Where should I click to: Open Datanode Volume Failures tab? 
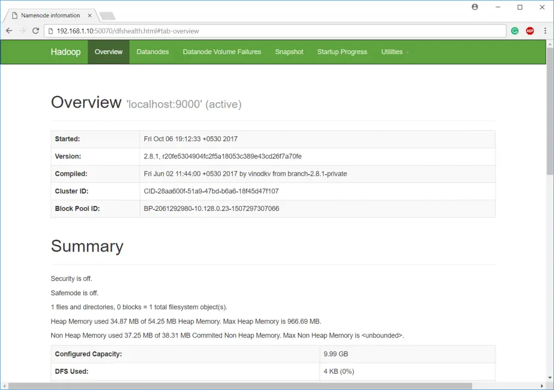[222, 52]
